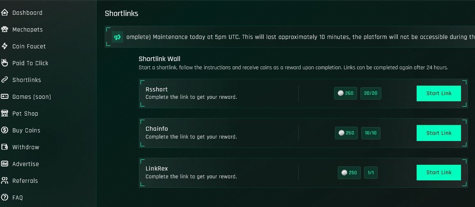This screenshot has height=207, width=475.
Task: Start the Rsshort shortlink
Action: pos(438,93)
